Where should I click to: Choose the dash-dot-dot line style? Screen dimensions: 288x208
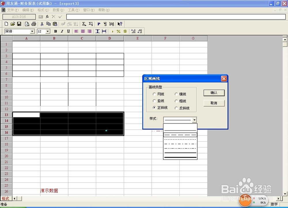(x=180, y=148)
